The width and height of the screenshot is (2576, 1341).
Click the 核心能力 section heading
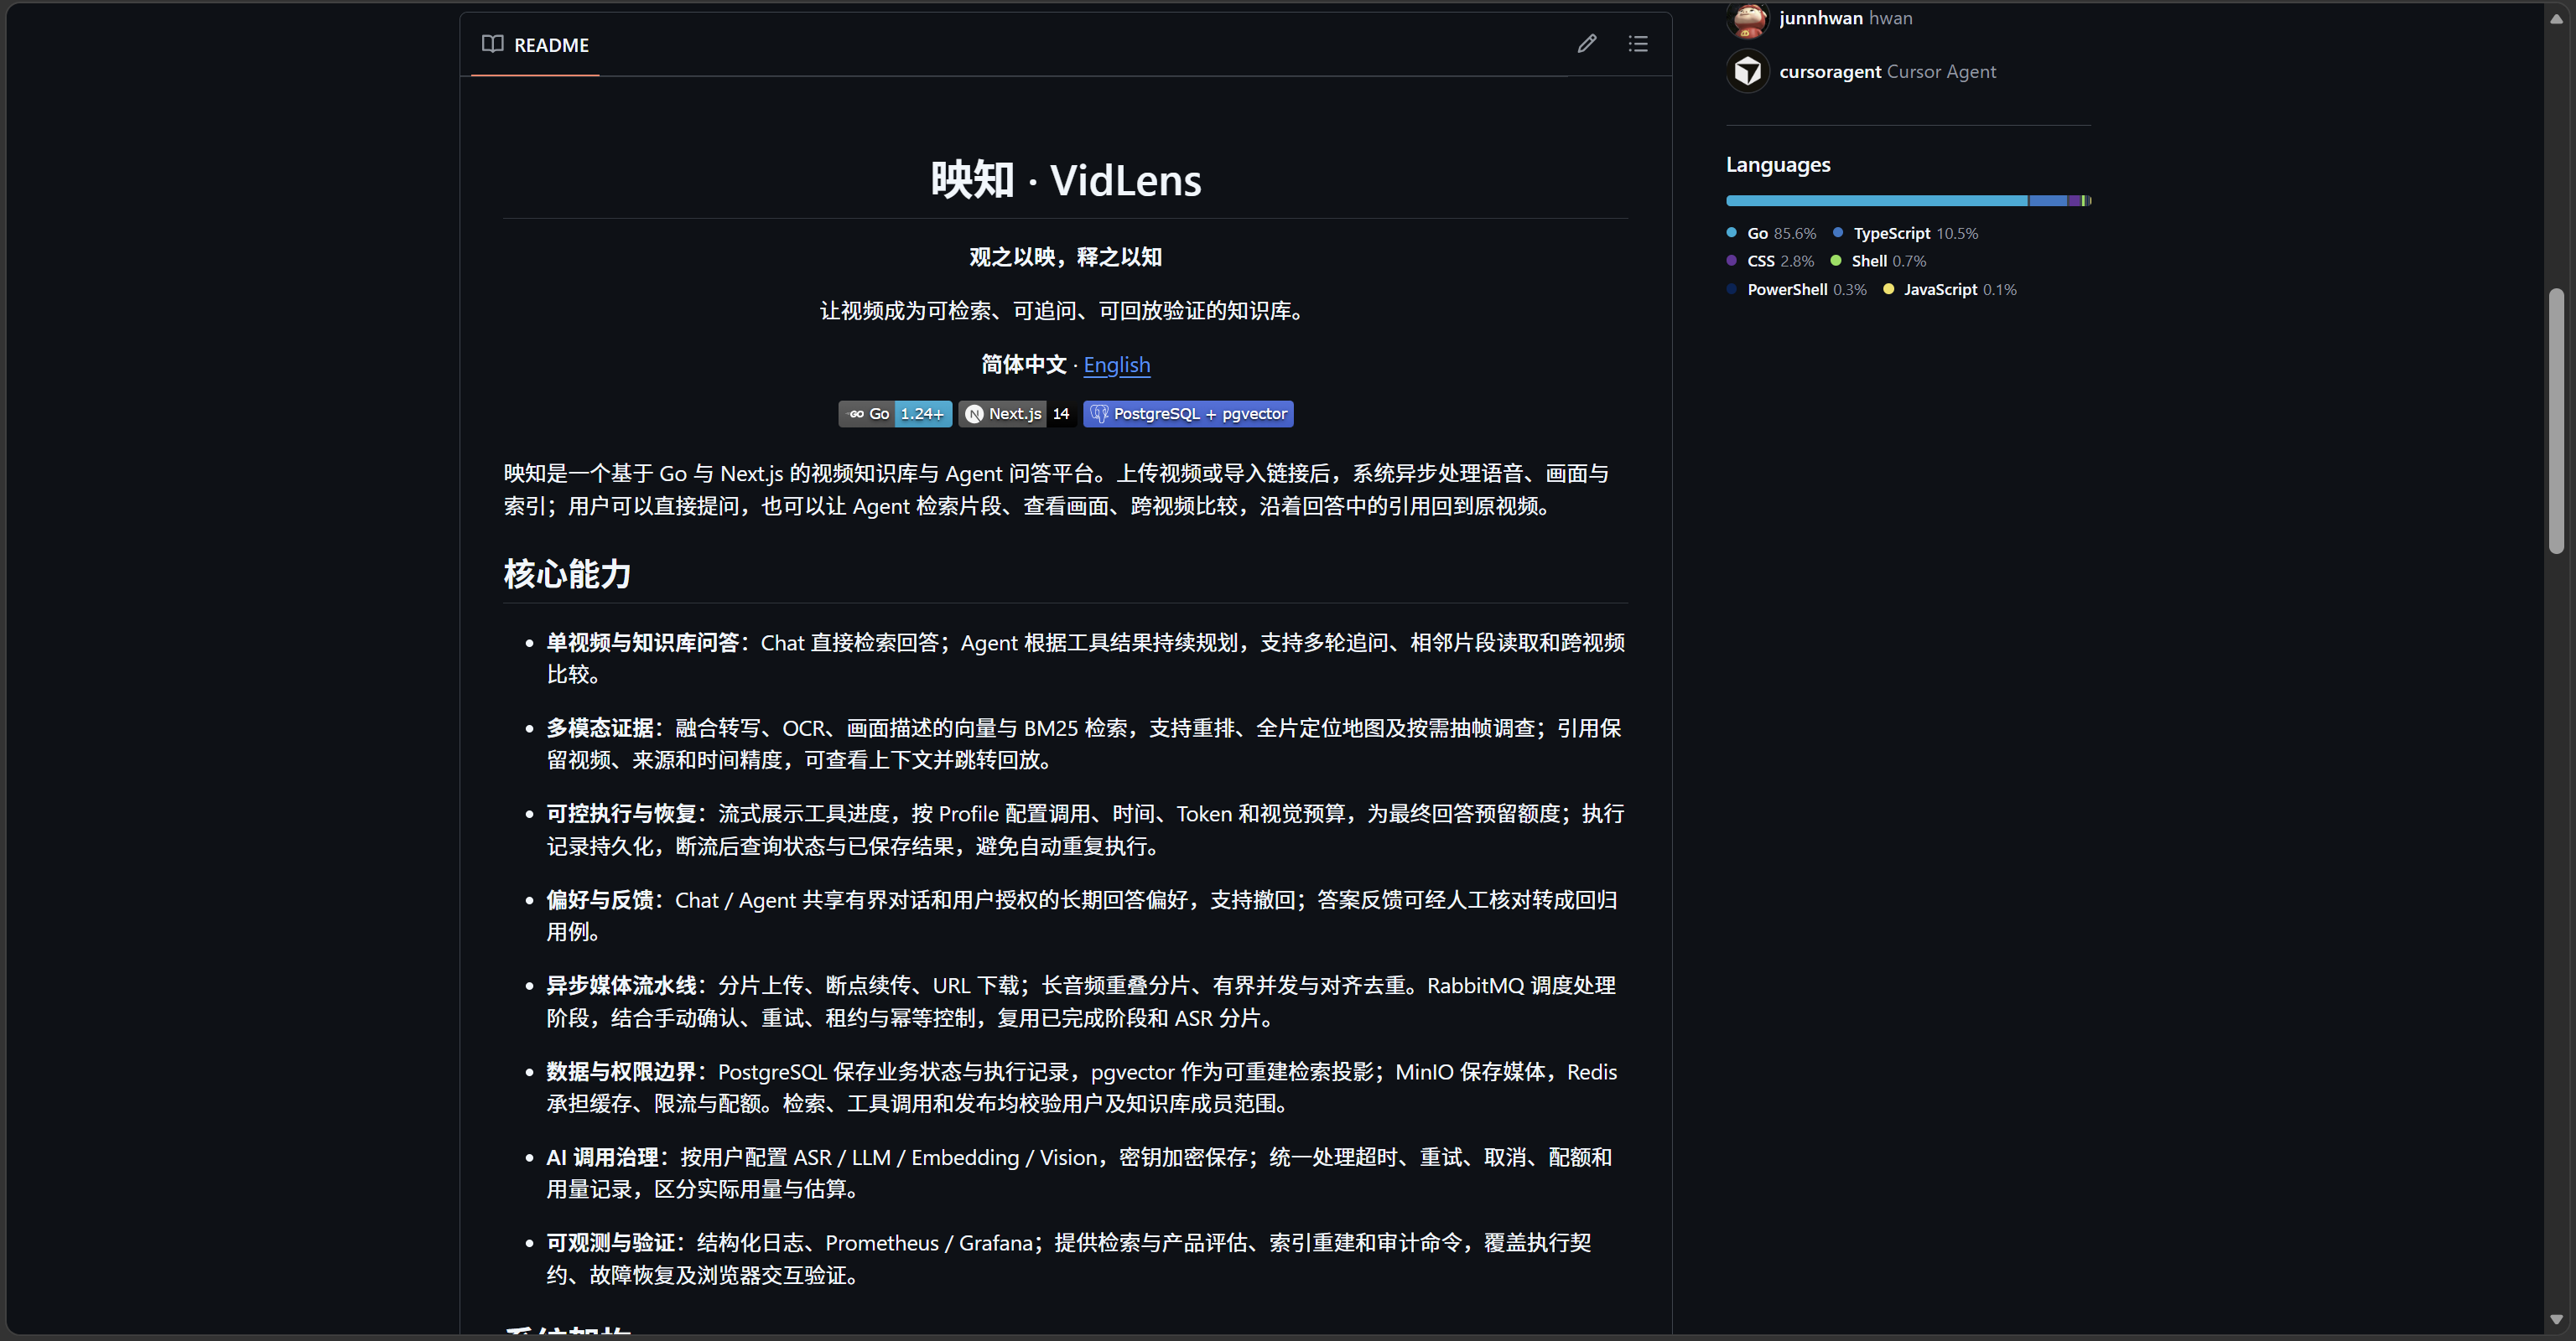pos(567,575)
